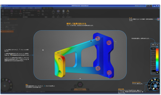Select the Z component in displacement legend
Screen dimensions: 161x95
[155, 46]
